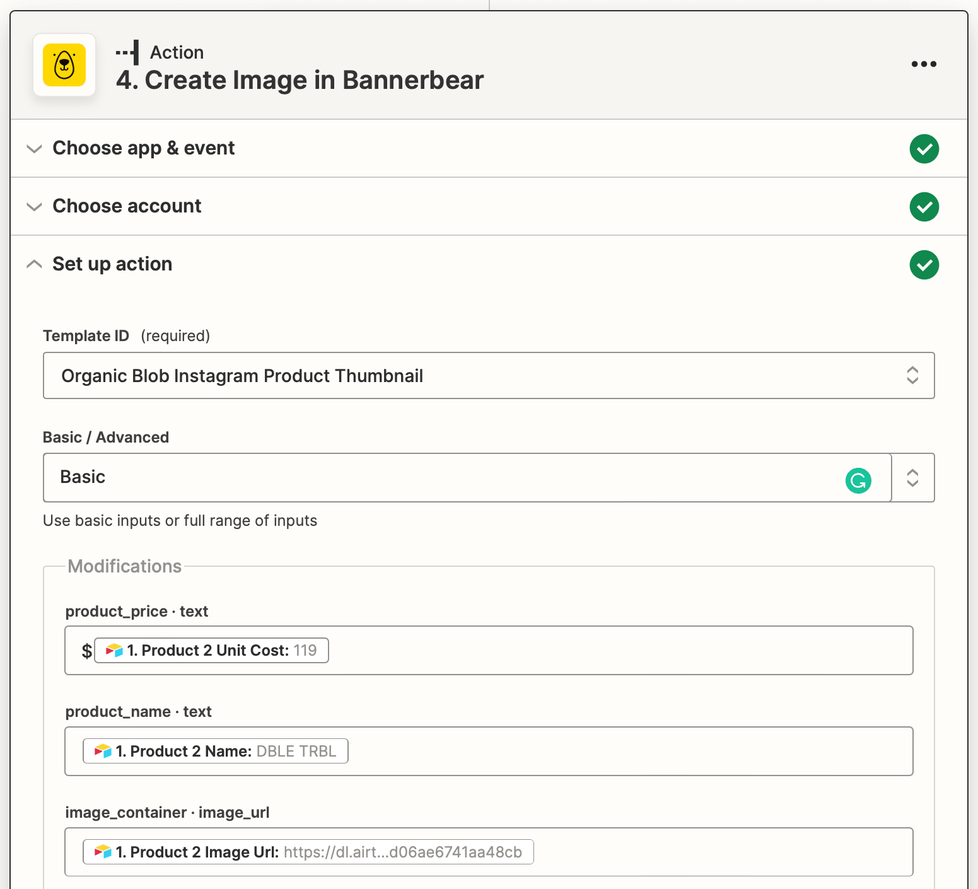Select the Product 2 Image Url pill
This screenshot has height=889, width=978.
tap(308, 852)
